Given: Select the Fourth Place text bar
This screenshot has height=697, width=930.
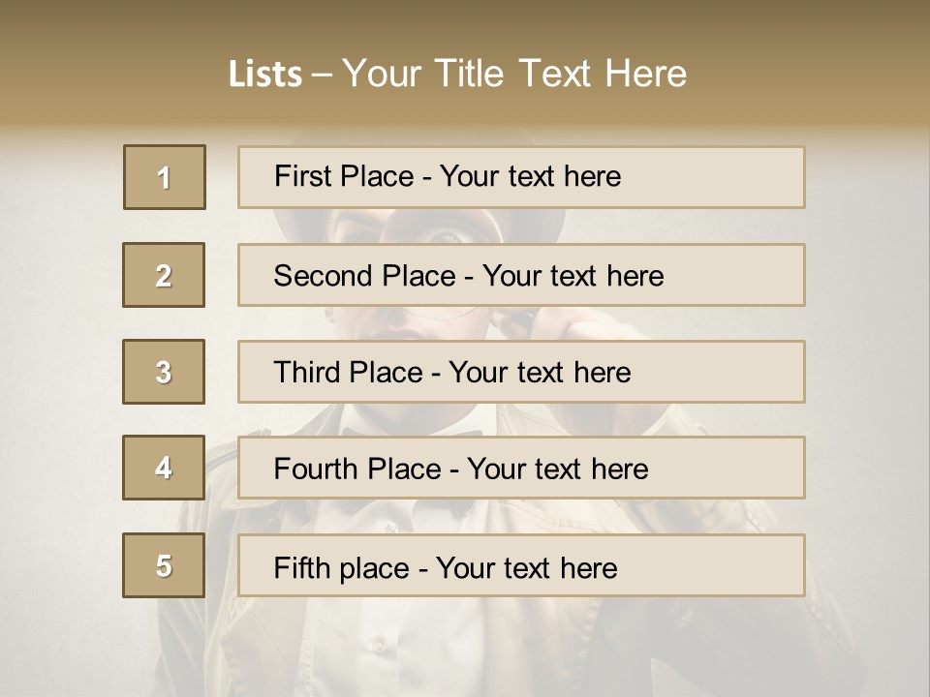Looking at the screenshot, I should click(521, 469).
